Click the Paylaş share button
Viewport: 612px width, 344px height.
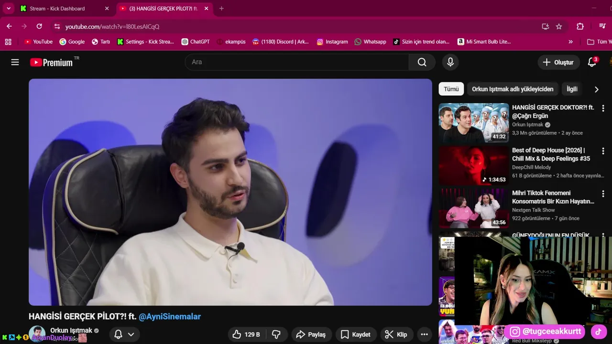click(311, 334)
